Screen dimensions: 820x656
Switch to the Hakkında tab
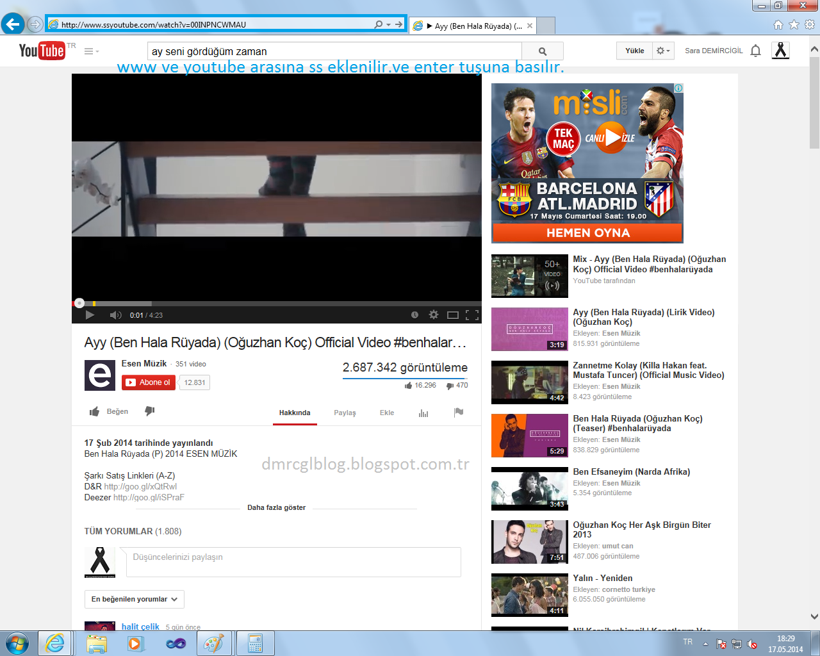295,413
